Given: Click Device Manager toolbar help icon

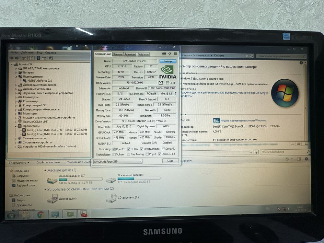Looking at the screenshot, I should (38, 58).
